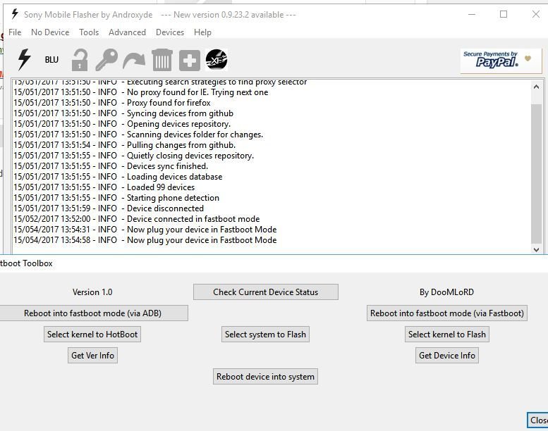The height and width of the screenshot is (431, 548).
Task: Click Get Device Info button
Action: [x=447, y=355]
